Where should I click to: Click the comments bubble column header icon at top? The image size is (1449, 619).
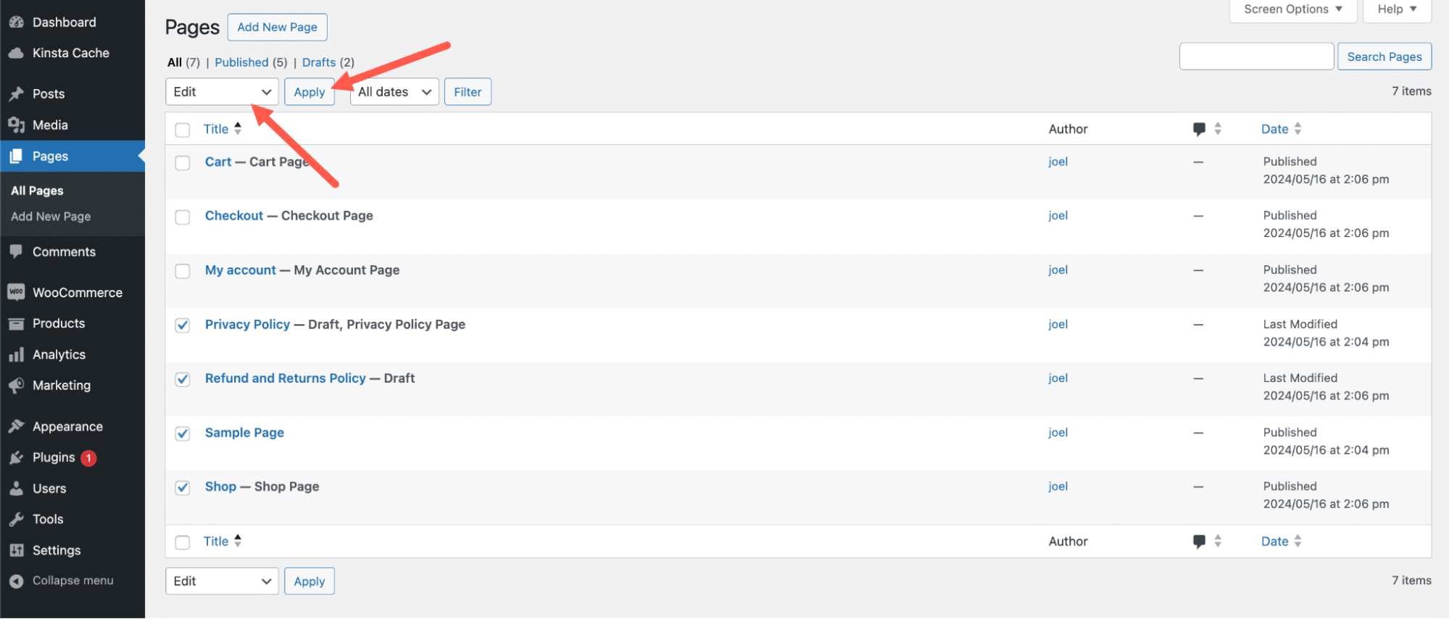tap(1199, 129)
